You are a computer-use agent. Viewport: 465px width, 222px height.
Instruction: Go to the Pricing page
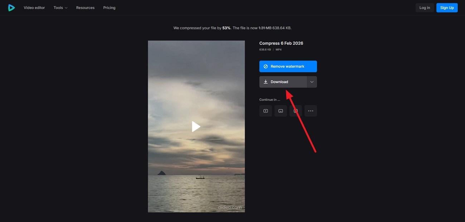109,7
